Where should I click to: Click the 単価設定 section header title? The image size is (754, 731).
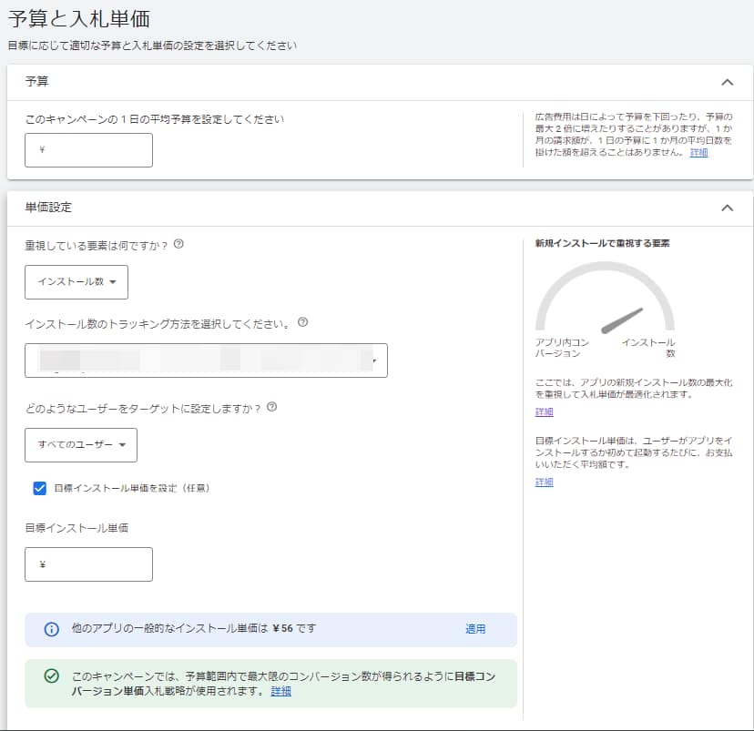point(48,208)
